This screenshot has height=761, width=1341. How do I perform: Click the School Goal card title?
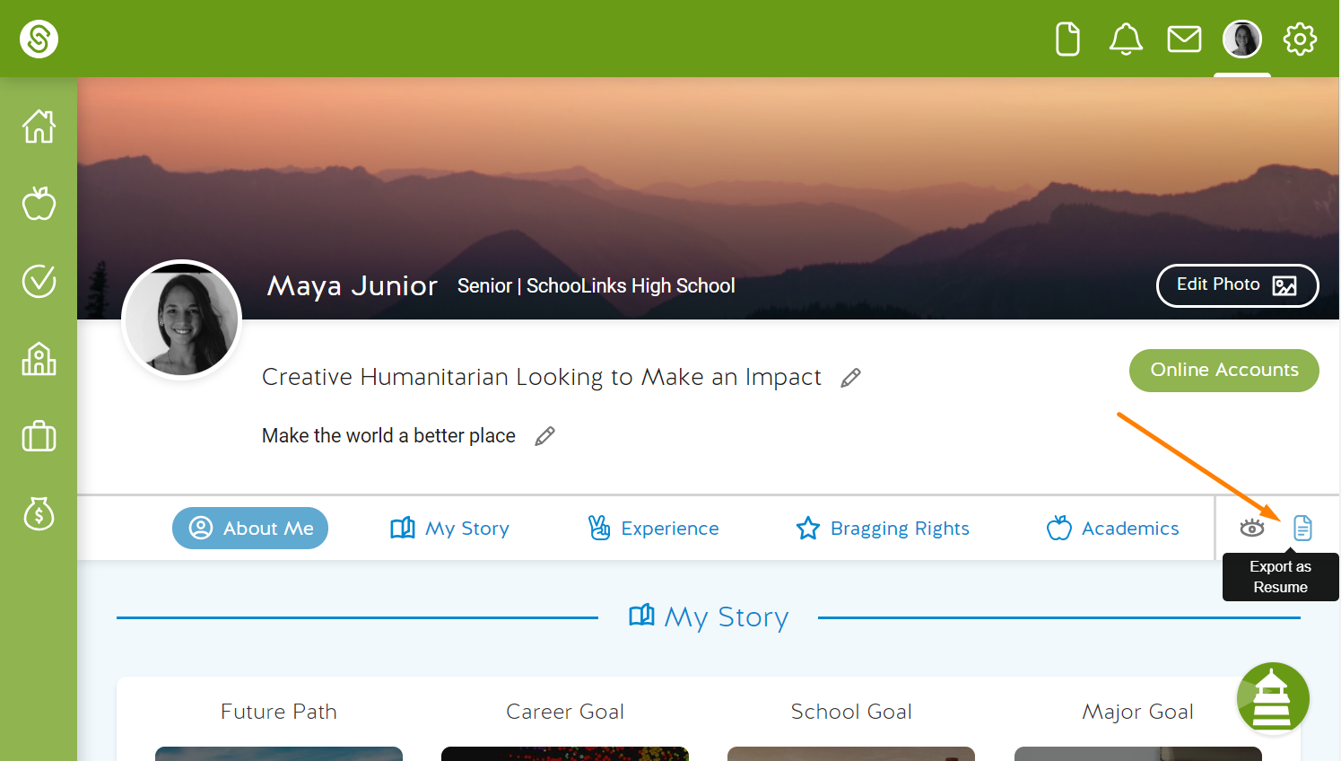(851, 712)
